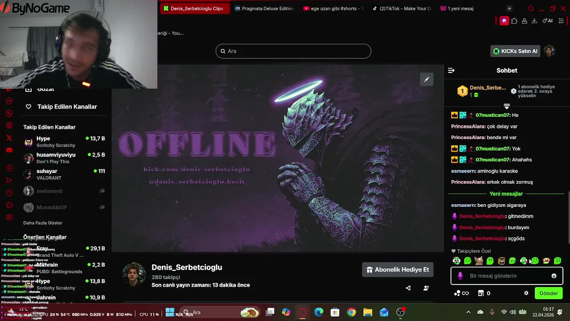The height and width of the screenshot is (321, 570).
Task: Open Denis_Serbetcioglu channel name link
Action: tap(187, 267)
